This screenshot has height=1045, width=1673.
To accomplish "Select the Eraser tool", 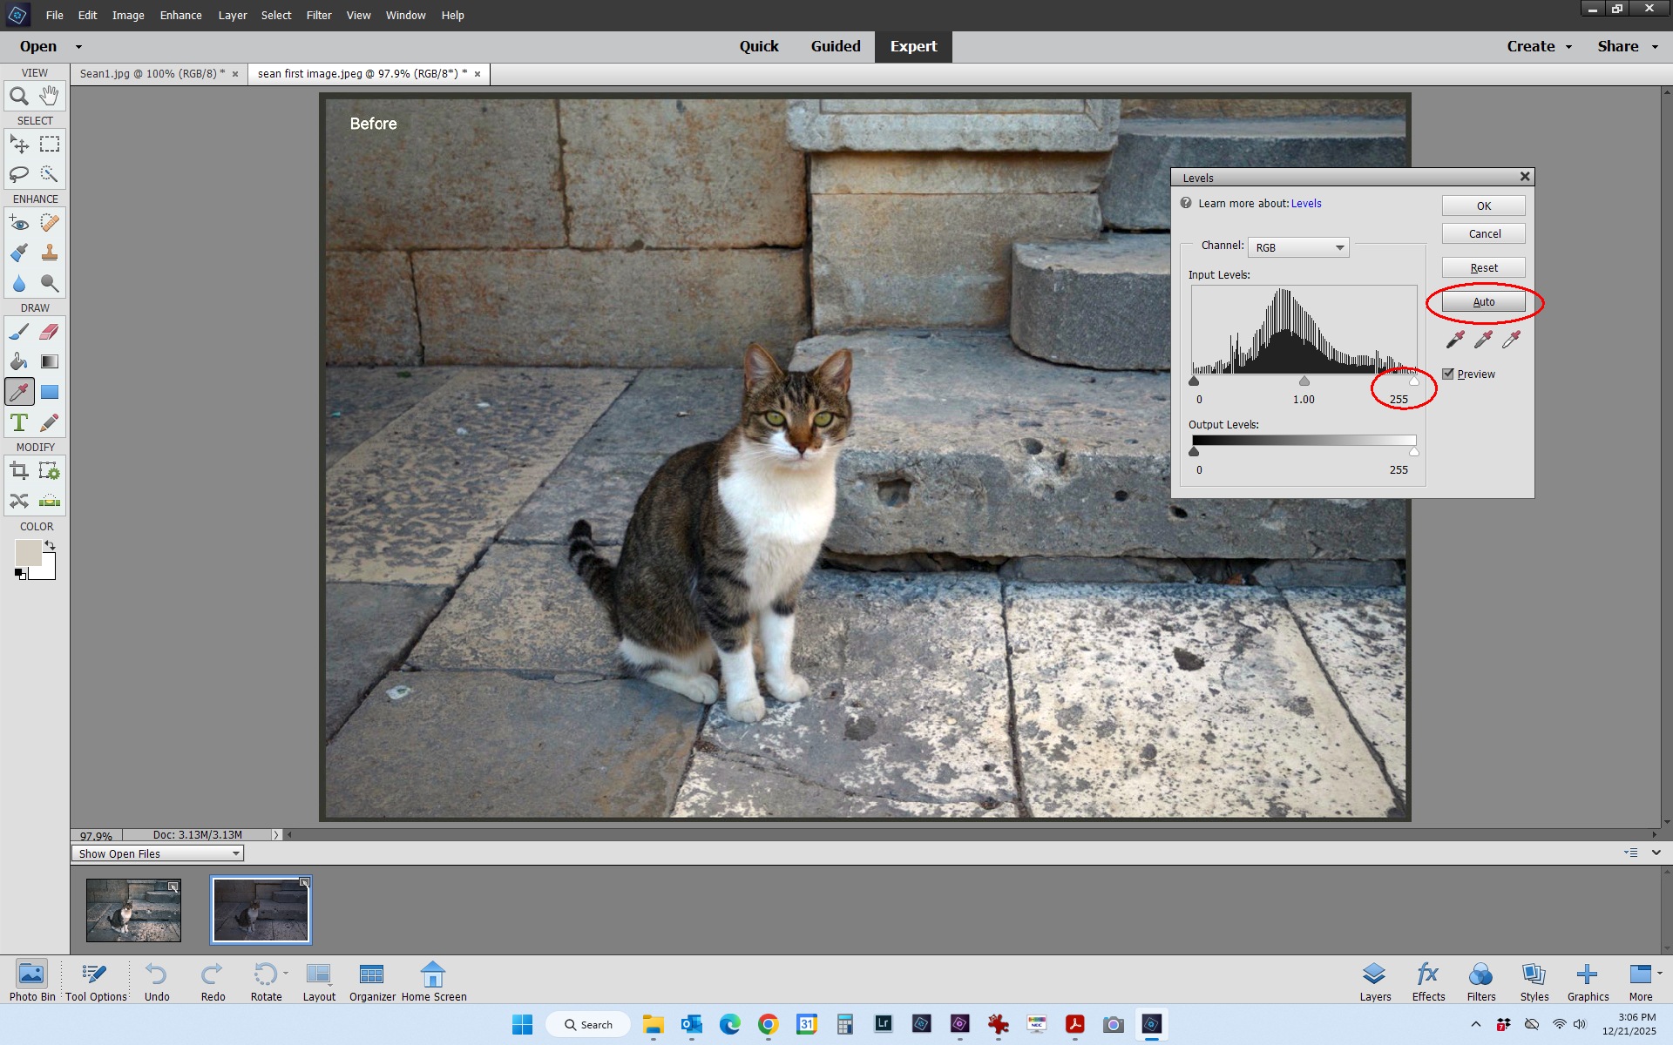I will tap(50, 332).
